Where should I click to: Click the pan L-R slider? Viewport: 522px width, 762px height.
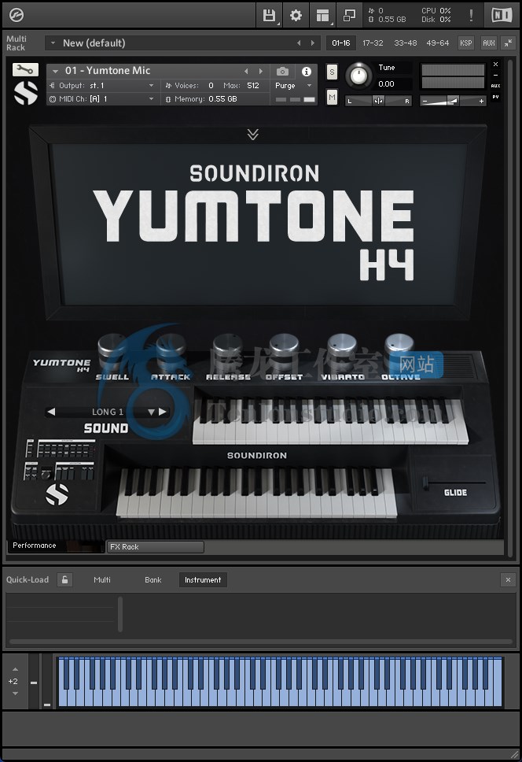378,101
